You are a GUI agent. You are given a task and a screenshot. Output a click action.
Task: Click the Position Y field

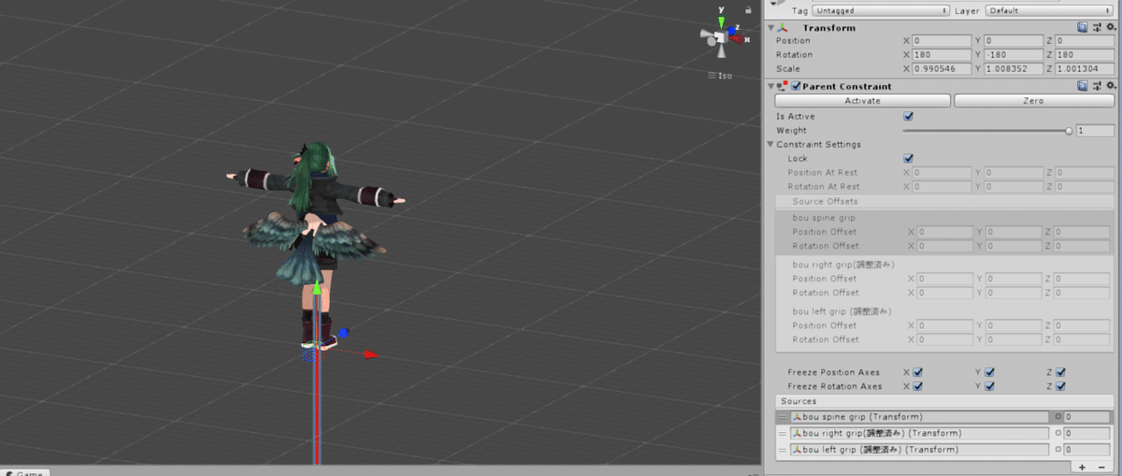click(1014, 41)
